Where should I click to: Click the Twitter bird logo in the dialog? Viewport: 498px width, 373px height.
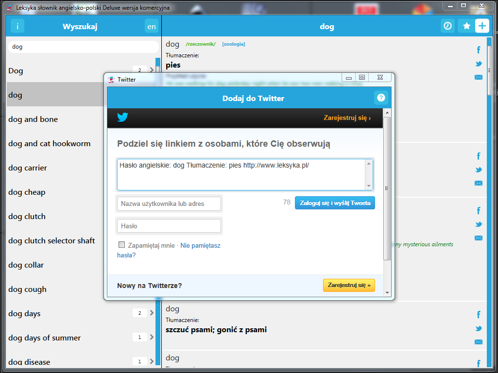click(x=122, y=117)
